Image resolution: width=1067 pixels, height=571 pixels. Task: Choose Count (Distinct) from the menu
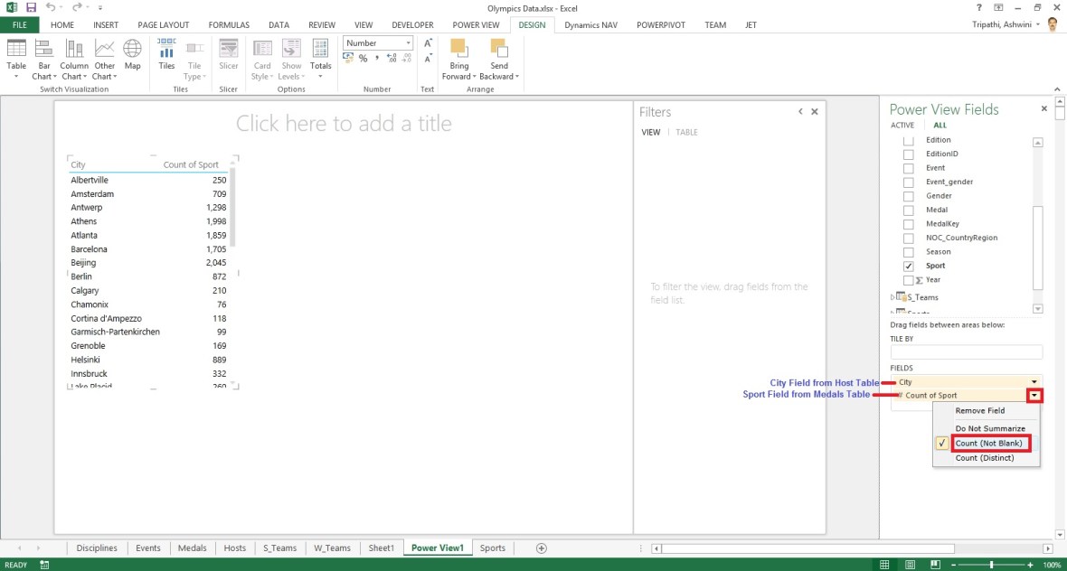click(x=985, y=458)
